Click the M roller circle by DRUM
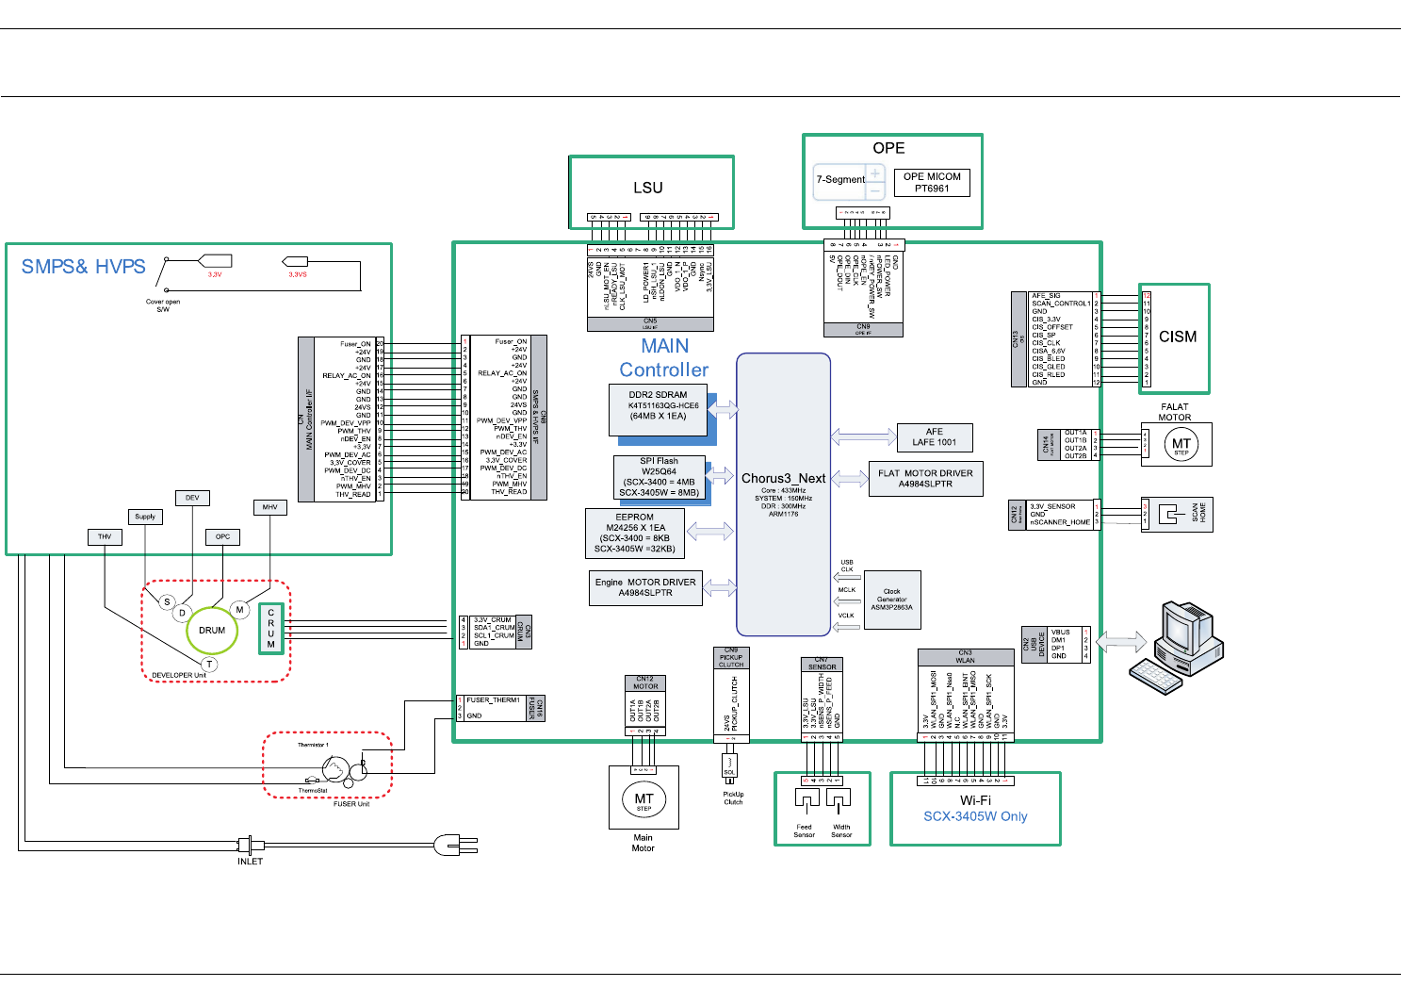Viewport: 1401px width, 1003px height. (x=240, y=610)
